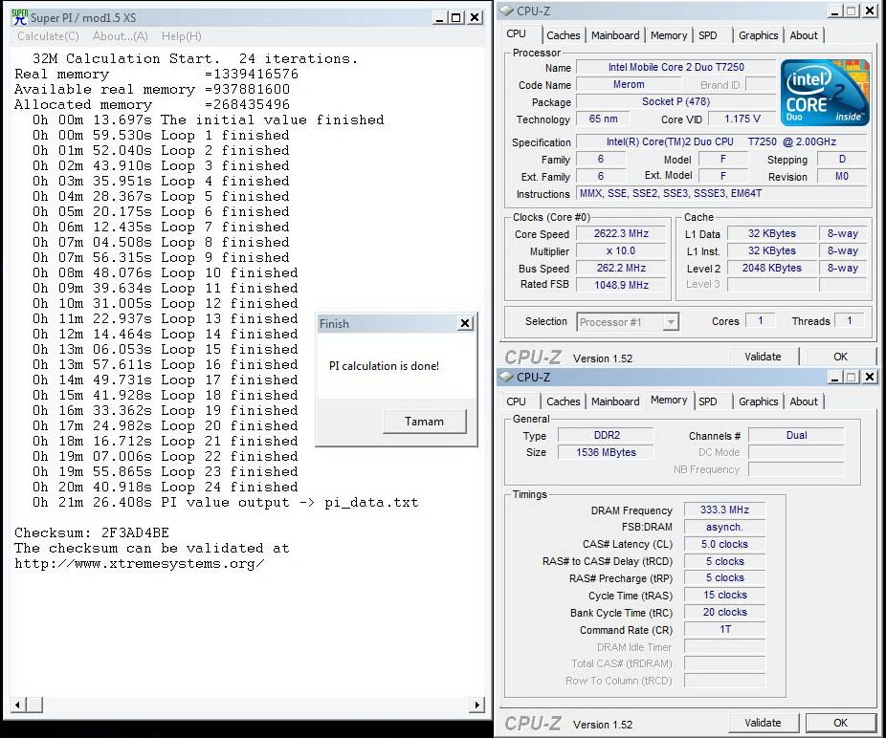Click Tamam in the Finish dialog
This screenshot has height=738, width=886.
point(425,422)
